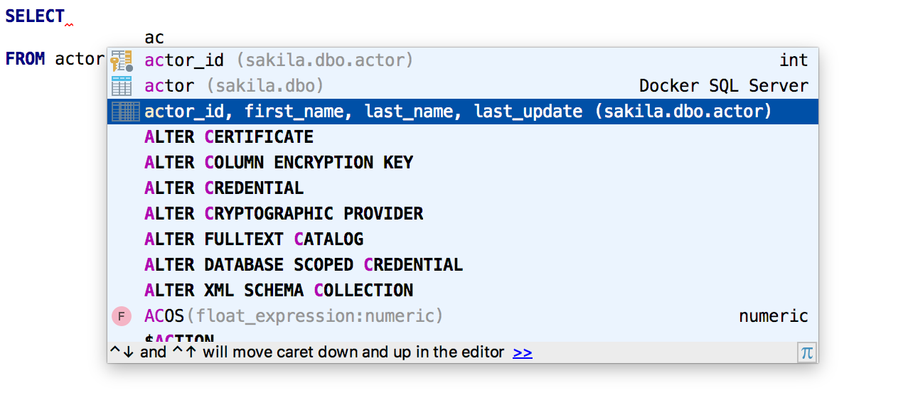Click the key column icon beside actor_id
This screenshot has height=405, width=903.
pyautogui.click(x=122, y=60)
